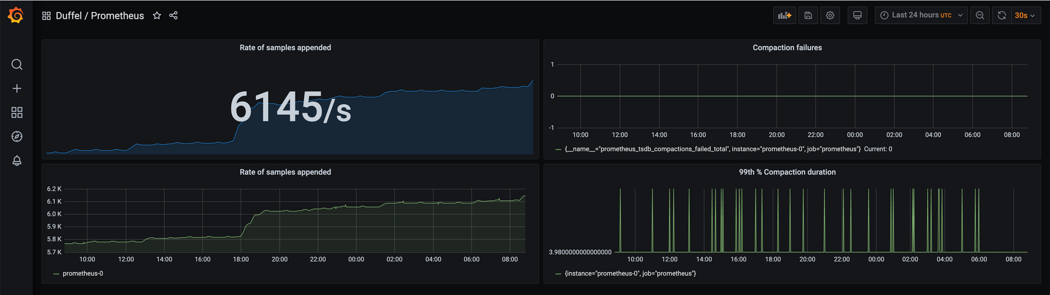Click the prometheus-0 legend color line
Viewport: 1050px width, 295px height.
click(56, 274)
